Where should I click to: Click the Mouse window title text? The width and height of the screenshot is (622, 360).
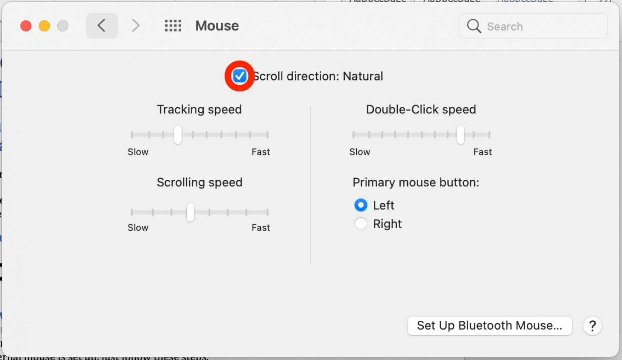[x=217, y=26]
